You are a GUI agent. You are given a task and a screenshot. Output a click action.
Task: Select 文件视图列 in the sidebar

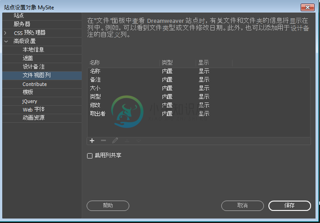pyautogui.click(x=42, y=75)
